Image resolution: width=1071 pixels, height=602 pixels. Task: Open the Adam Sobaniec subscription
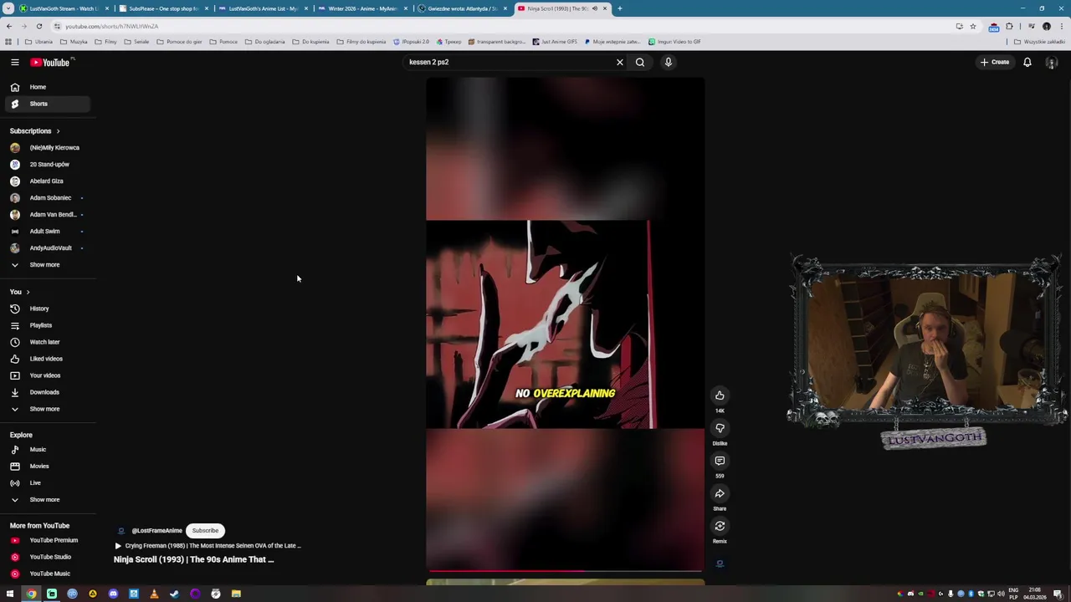click(46, 197)
